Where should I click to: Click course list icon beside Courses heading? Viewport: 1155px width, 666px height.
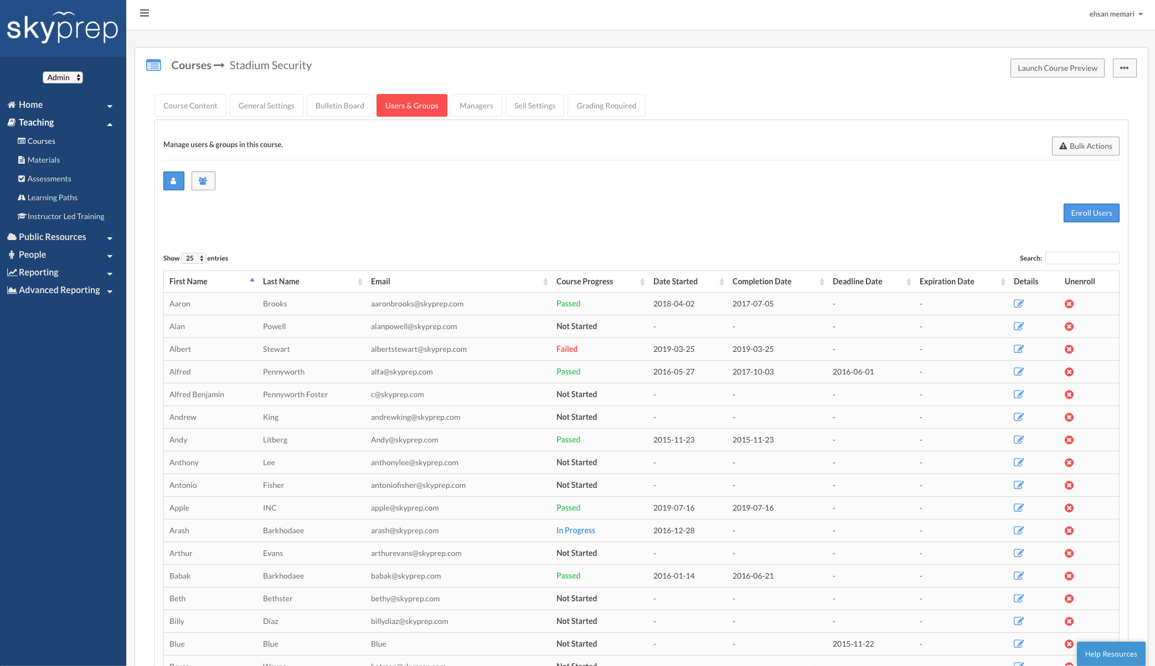[x=153, y=65]
